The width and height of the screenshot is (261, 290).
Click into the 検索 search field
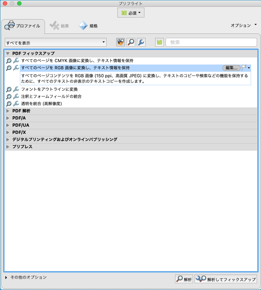coord(211,42)
